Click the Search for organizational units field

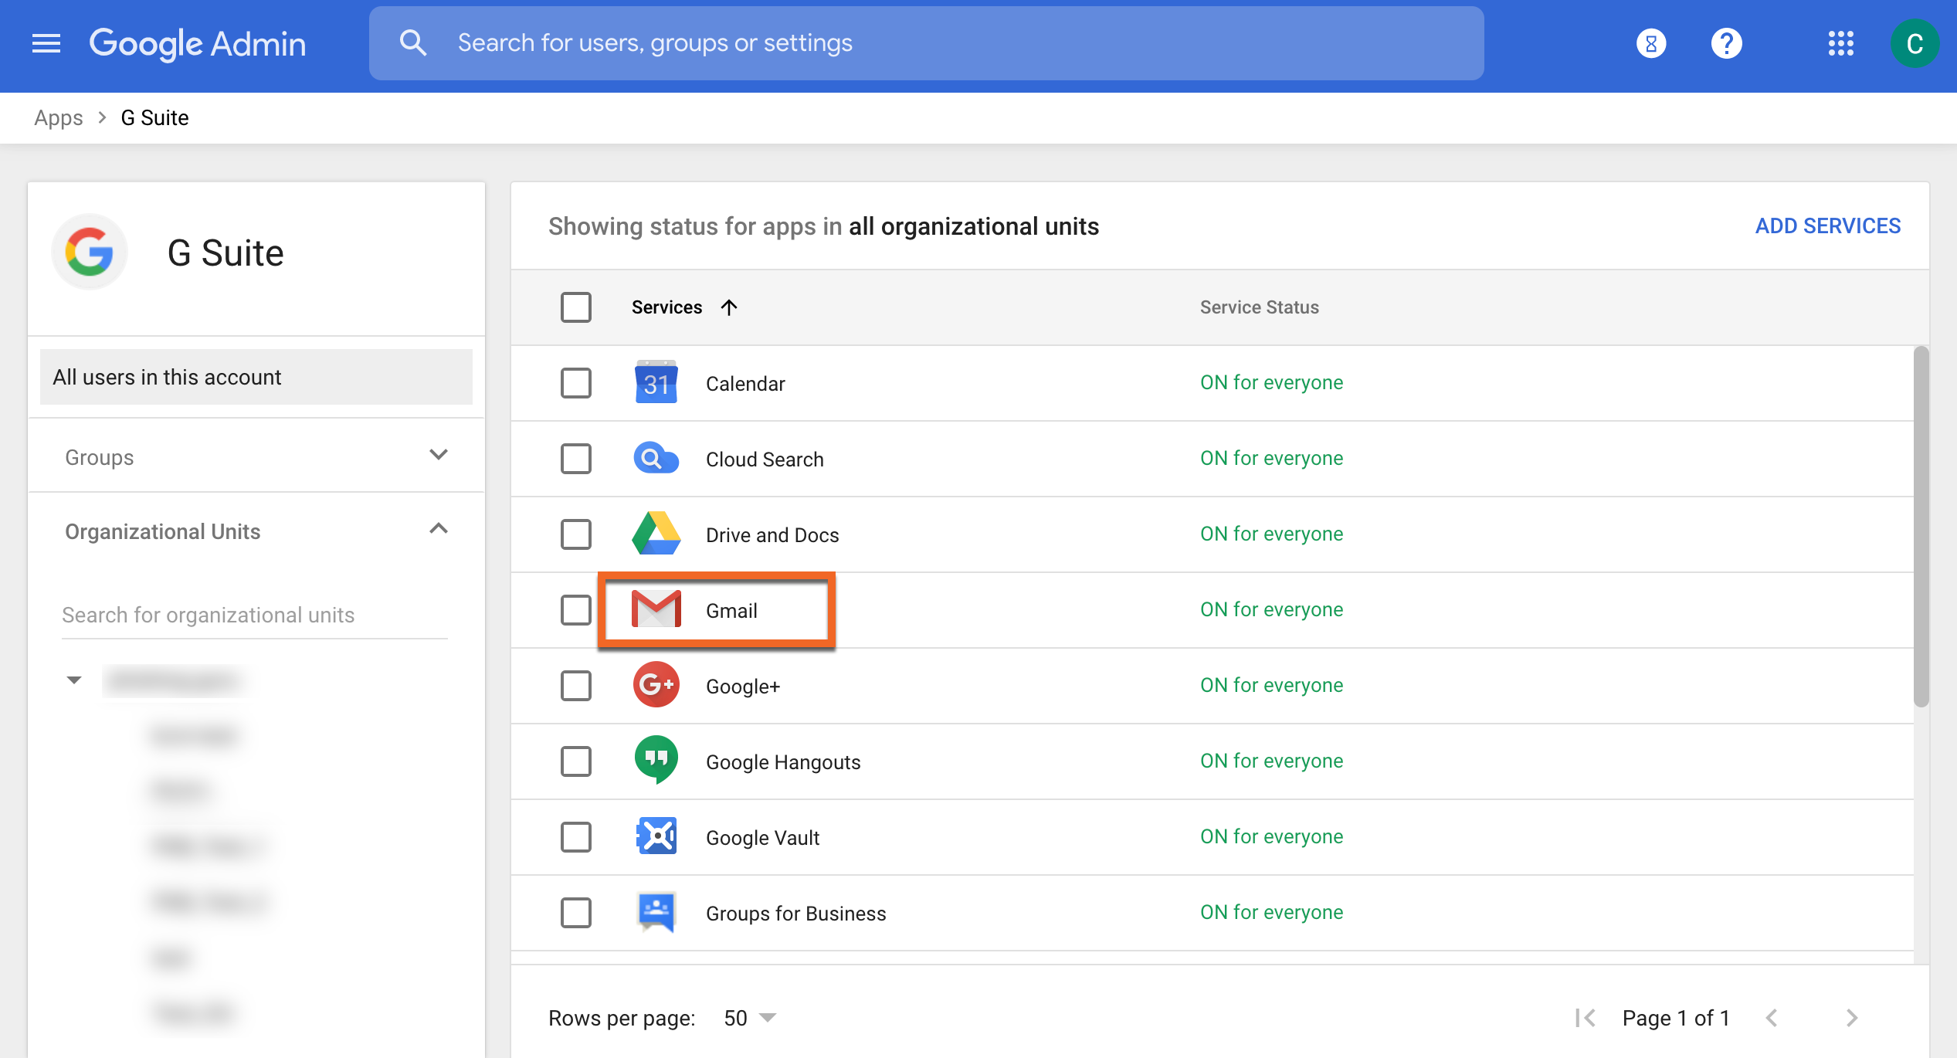coord(254,615)
